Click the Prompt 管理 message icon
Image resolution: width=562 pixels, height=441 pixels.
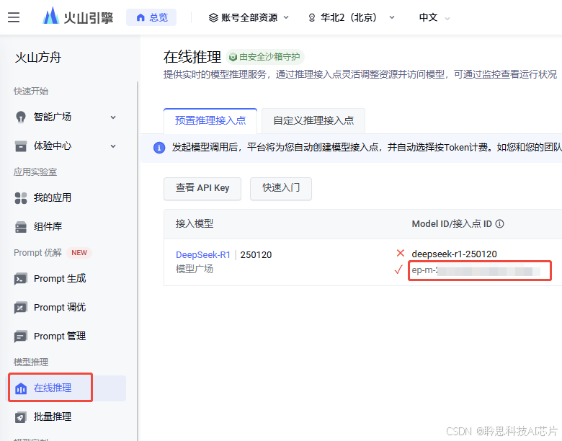pyautogui.click(x=20, y=337)
